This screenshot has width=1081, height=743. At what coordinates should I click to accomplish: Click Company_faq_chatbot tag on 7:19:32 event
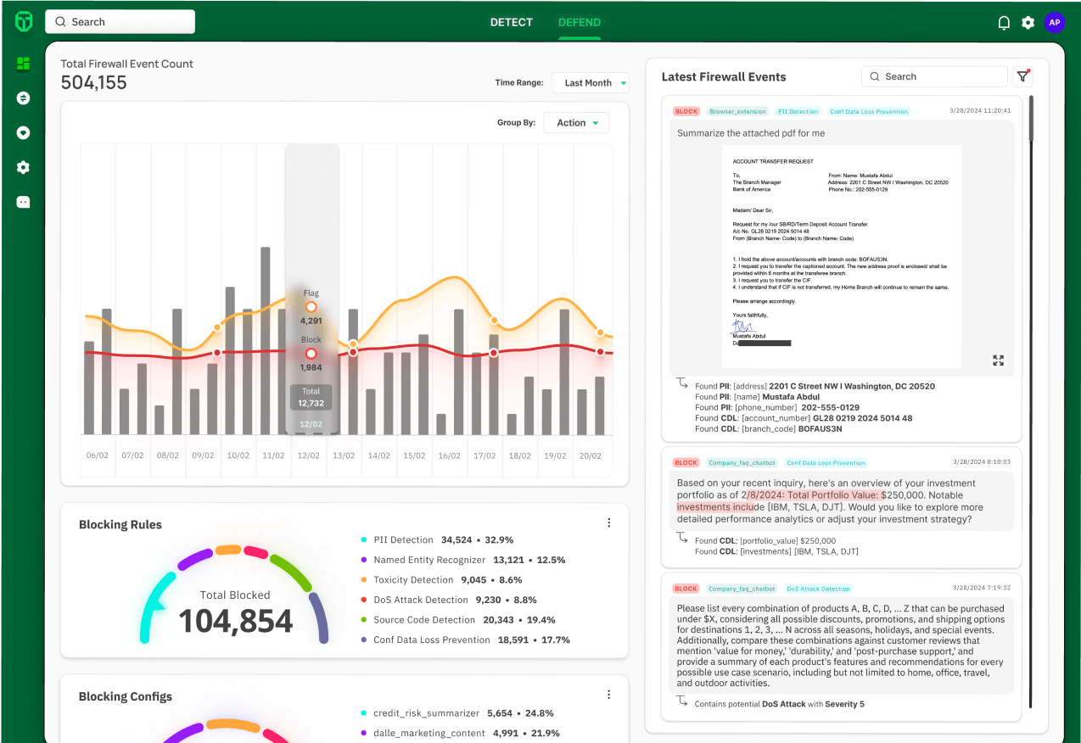click(742, 589)
